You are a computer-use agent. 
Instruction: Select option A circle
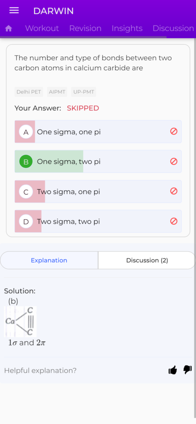pyautogui.click(x=26, y=132)
